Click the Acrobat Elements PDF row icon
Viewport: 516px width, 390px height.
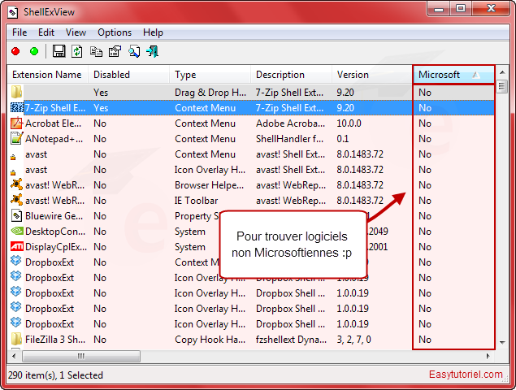pos(16,123)
